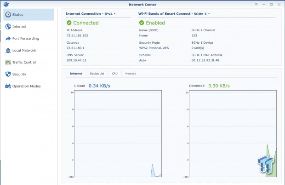Screen dimensions: 285x185
Task: Click the Upload label
Action: (80, 86)
